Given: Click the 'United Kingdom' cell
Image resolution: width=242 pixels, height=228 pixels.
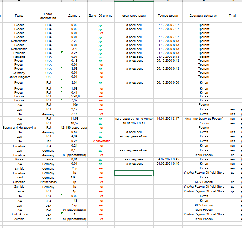Looking at the screenshot, I should 19,77.
